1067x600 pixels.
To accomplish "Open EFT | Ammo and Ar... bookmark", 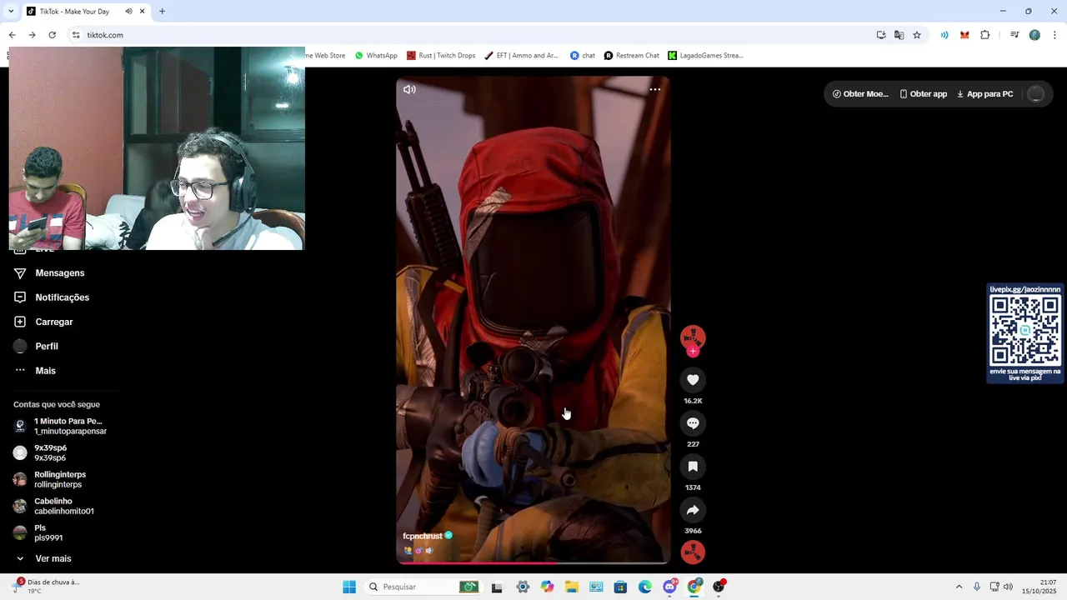I will click(x=521, y=56).
